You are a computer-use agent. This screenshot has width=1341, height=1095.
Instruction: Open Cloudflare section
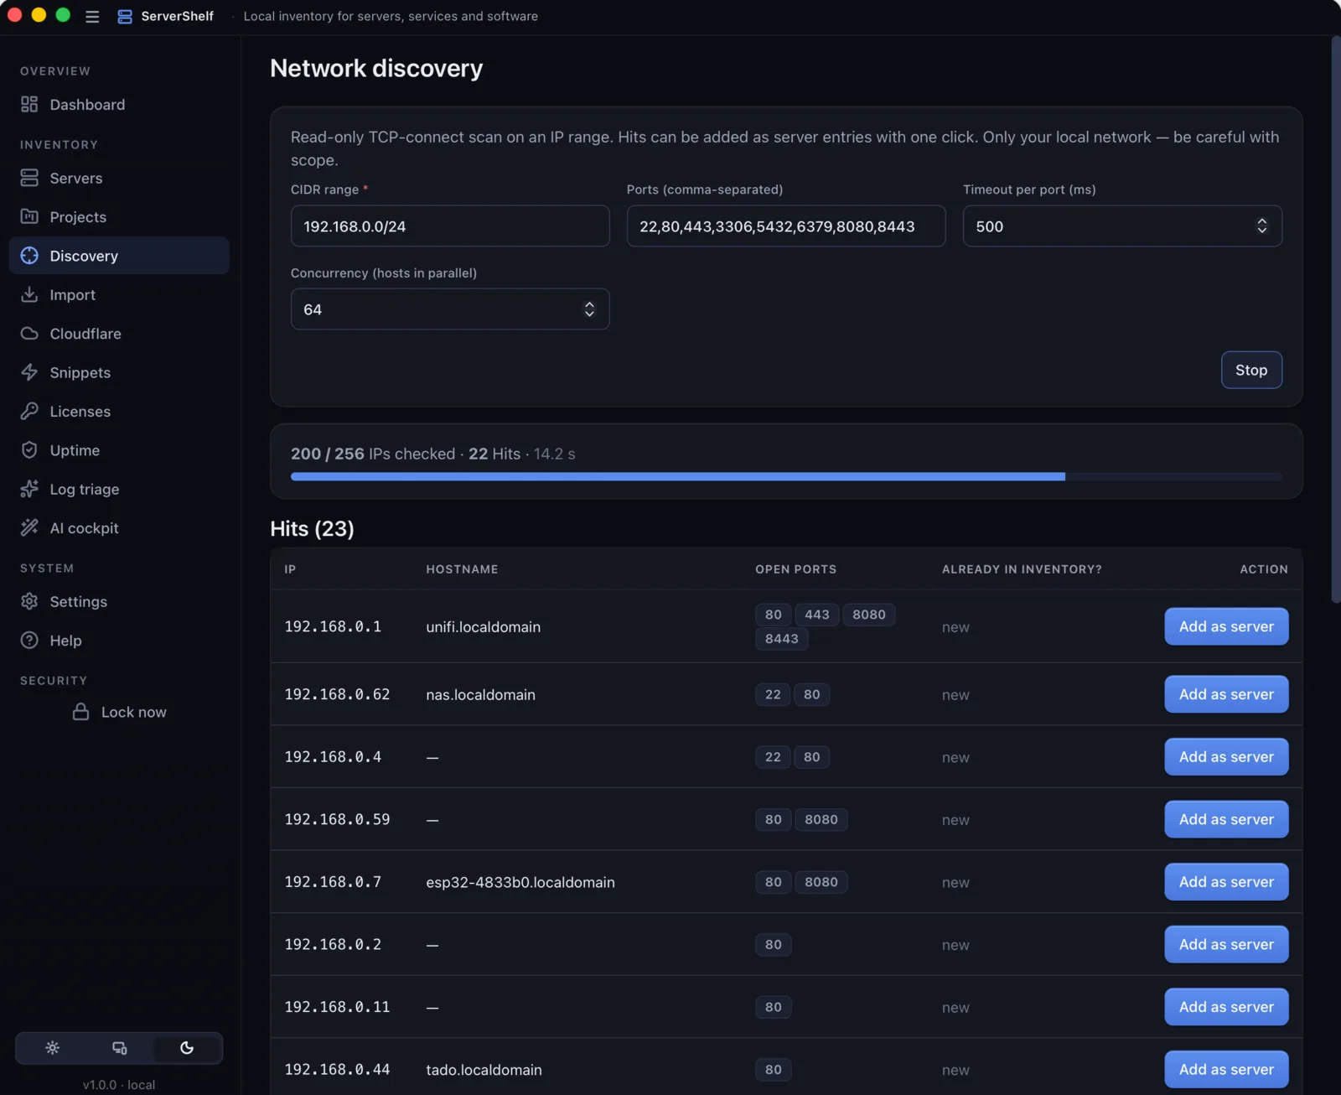click(119, 334)
